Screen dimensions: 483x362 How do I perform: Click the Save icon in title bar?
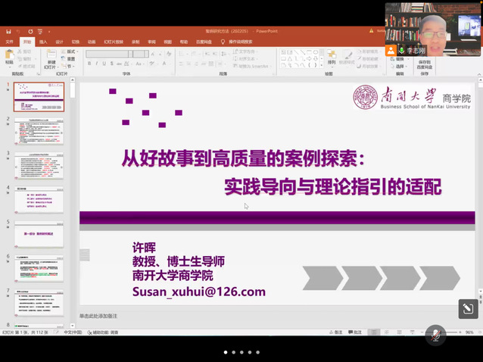7,32
